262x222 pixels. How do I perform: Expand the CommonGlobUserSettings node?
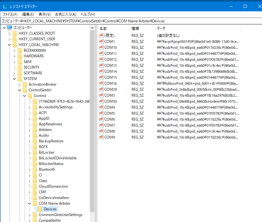30,215
